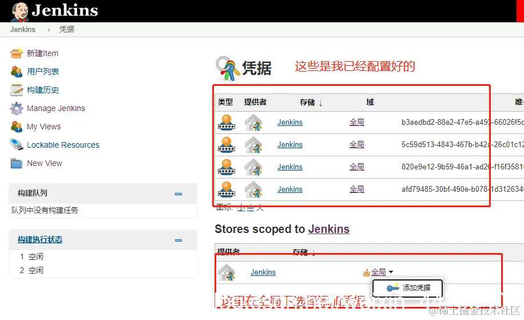Go to Manage Jenkins in sidebar
Image resolution: width=524 pixels, height=320 pixels.
[56, 108]
